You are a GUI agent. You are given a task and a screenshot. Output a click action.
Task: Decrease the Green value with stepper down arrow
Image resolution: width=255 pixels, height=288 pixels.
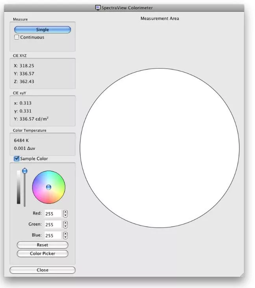pos(65,226)
